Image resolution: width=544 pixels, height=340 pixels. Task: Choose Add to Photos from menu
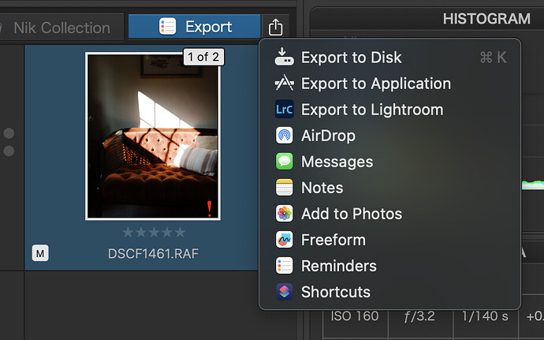click(x=351, y=214)
